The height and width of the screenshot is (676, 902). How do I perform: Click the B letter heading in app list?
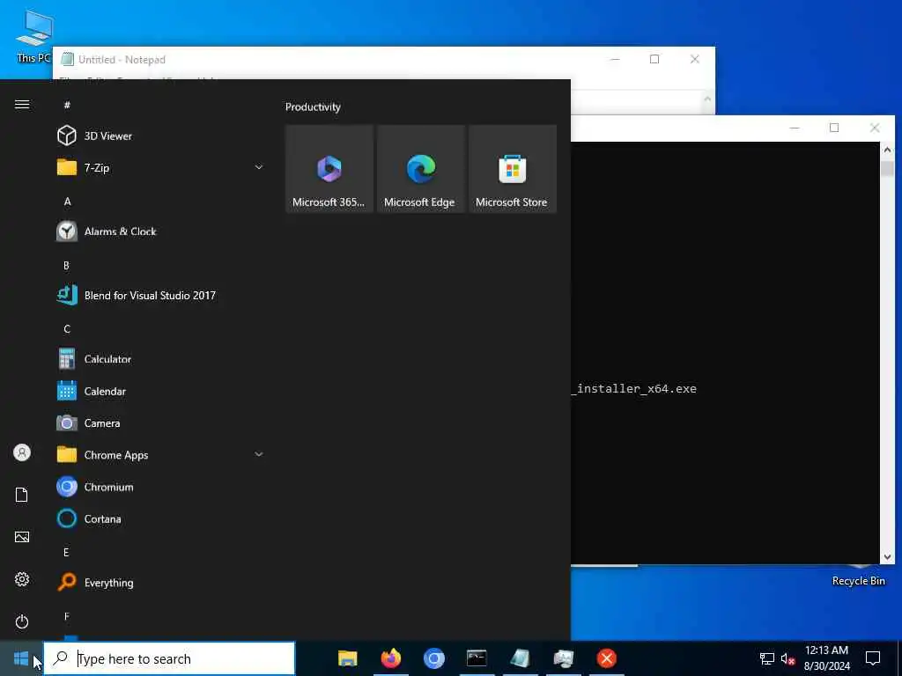coord(66,265)
